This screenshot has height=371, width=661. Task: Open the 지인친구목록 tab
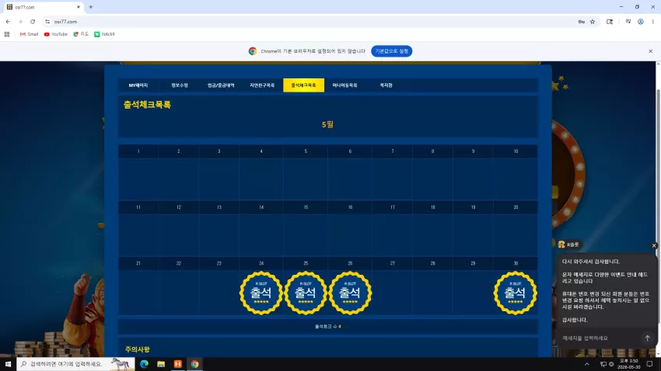pos(262,85)
